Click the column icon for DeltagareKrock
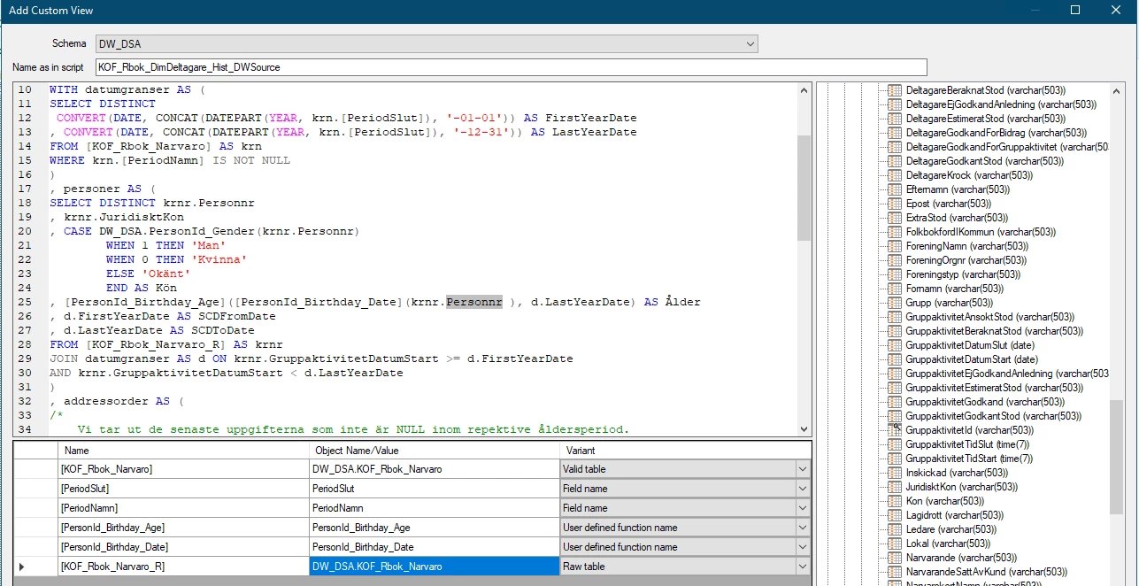The width and height of the screenshot is (1139, 586). 895,175
